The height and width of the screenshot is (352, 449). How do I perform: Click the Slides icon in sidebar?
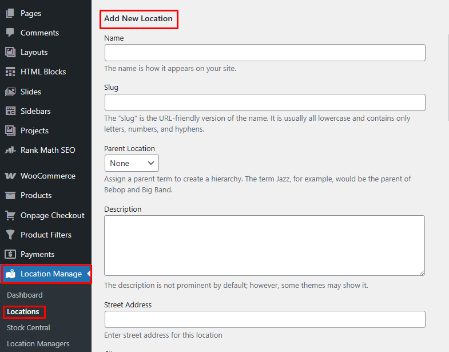click(10, 92)
